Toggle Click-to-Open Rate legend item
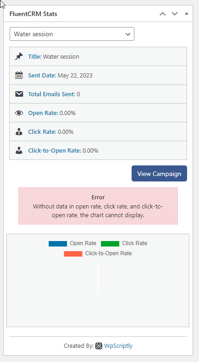The image size is (199, 362). (x=98, y=253)
